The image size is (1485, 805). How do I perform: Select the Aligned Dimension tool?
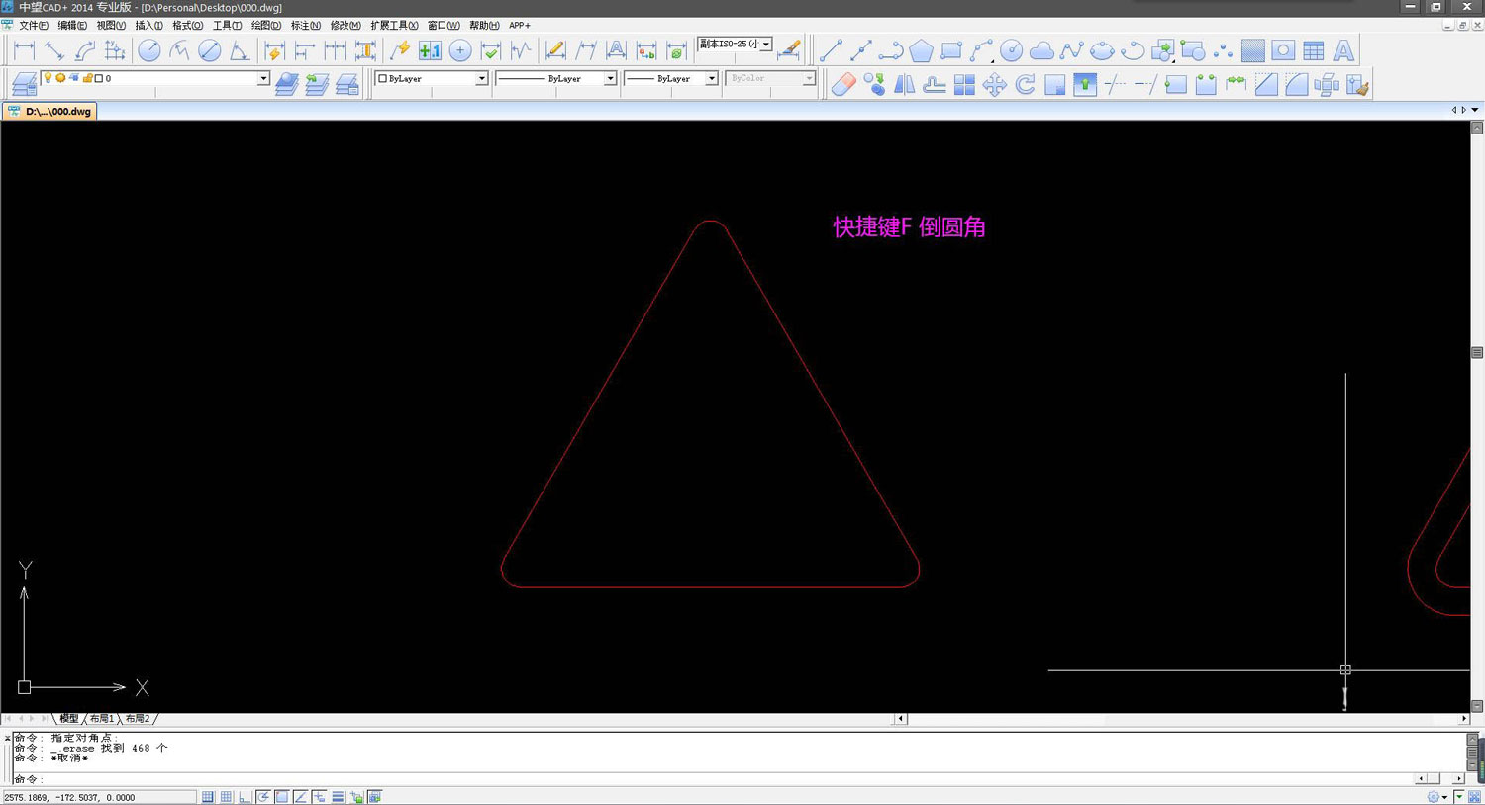(x=54, y=50)
